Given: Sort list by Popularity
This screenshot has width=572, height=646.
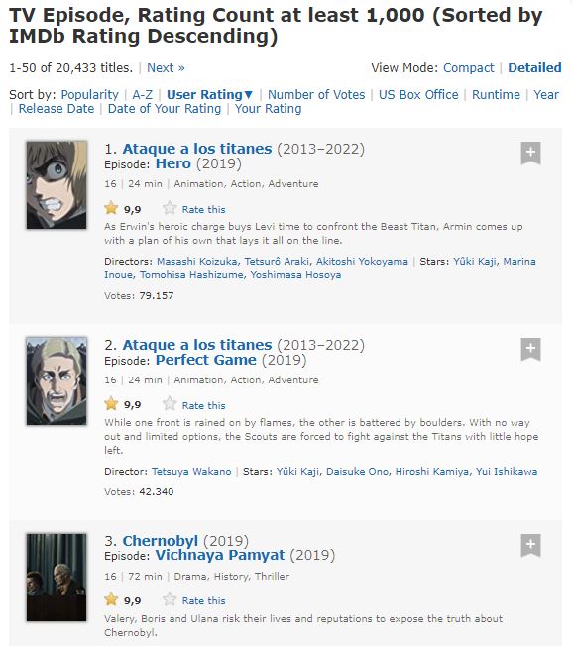Looking at the screenshot, I should click(x=90, y=95).
